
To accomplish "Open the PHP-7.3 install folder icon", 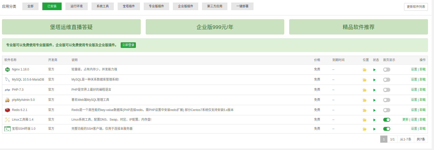I will tap(365, 90).
